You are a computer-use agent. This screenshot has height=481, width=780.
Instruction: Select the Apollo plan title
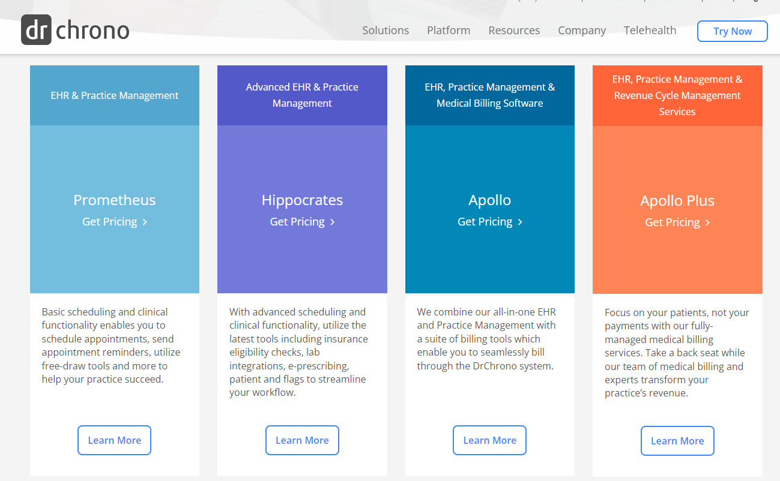pyautogui.click(x=490, y=200)
